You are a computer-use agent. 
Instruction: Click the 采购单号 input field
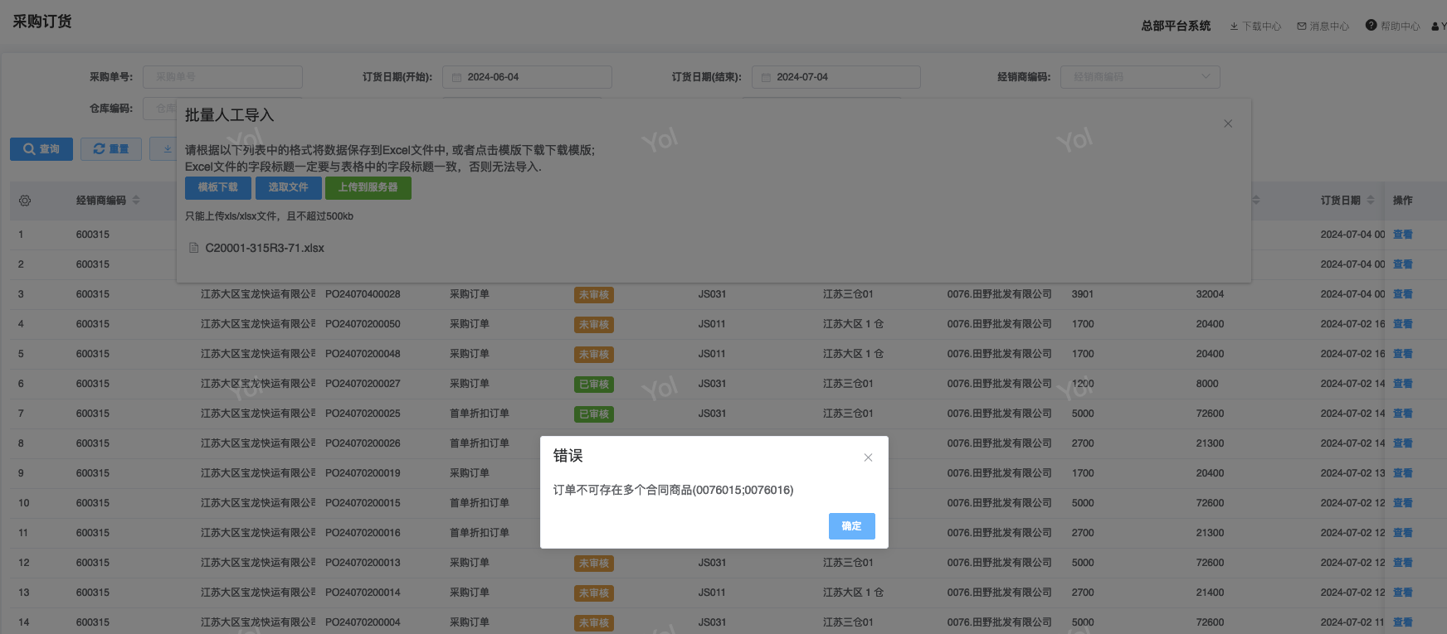(x=222, y=77)
